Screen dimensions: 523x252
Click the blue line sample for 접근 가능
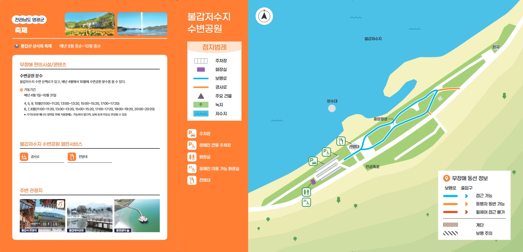(x=450, y=196)
